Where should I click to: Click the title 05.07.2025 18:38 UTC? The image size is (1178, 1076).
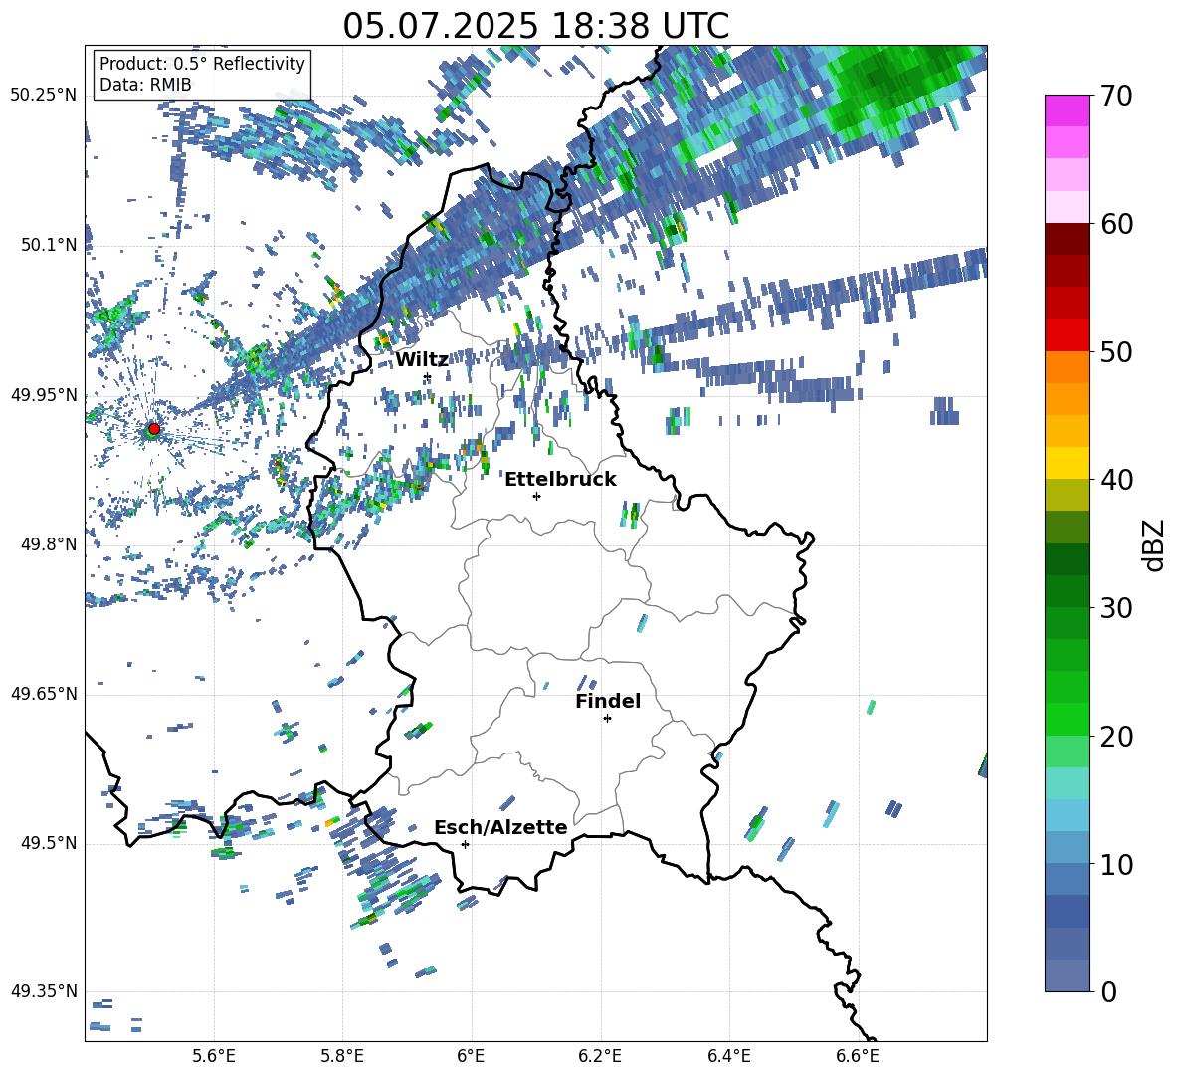[535, 26]
